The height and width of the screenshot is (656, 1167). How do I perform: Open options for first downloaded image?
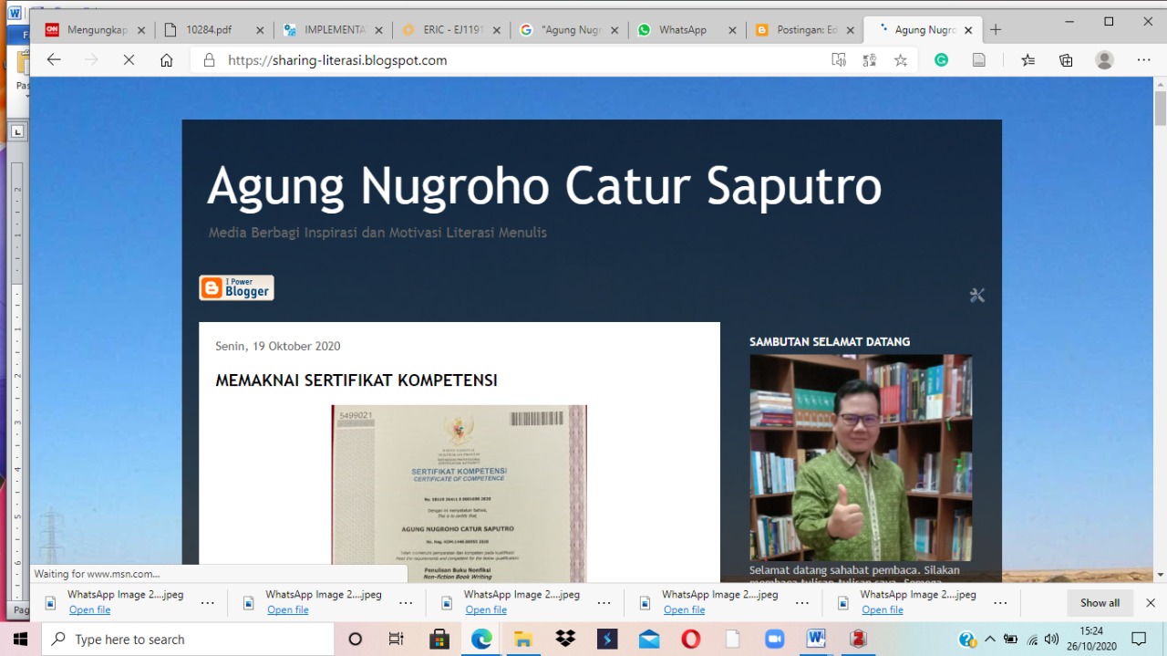207,603
